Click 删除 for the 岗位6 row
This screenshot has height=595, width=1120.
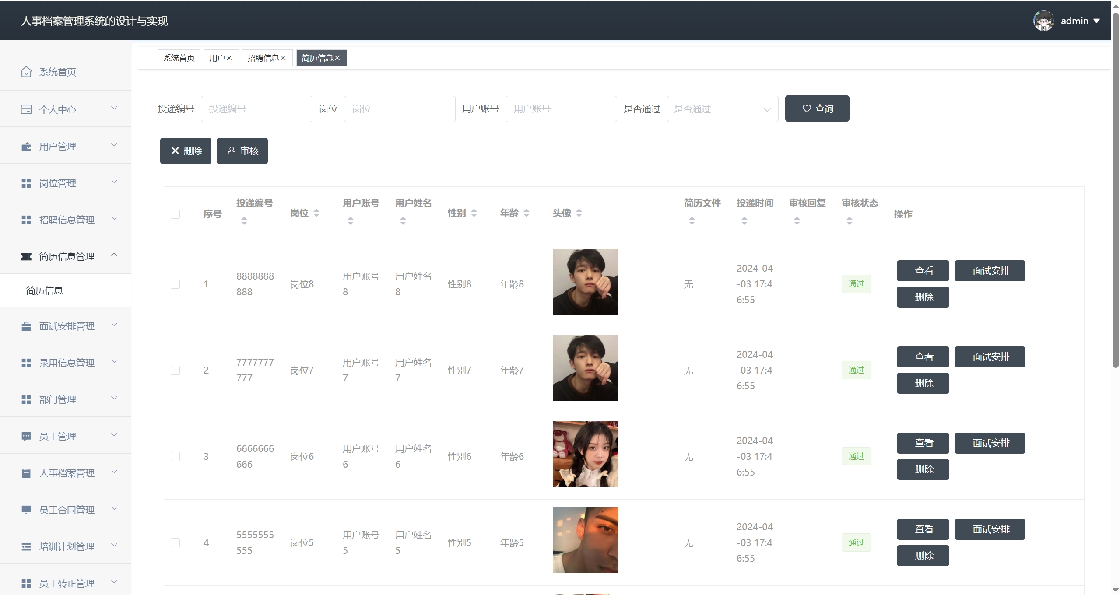point(923,469)
